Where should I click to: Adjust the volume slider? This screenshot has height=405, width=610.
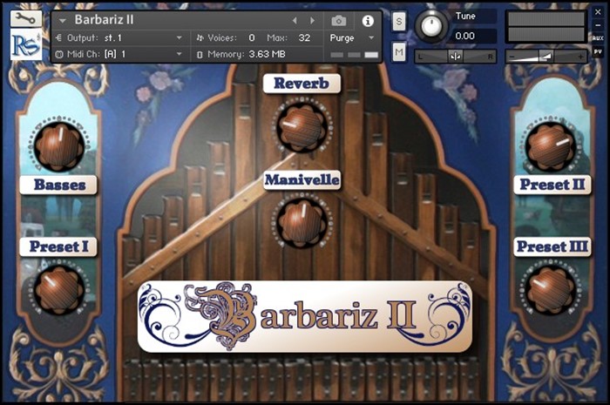tap(546, 57)
